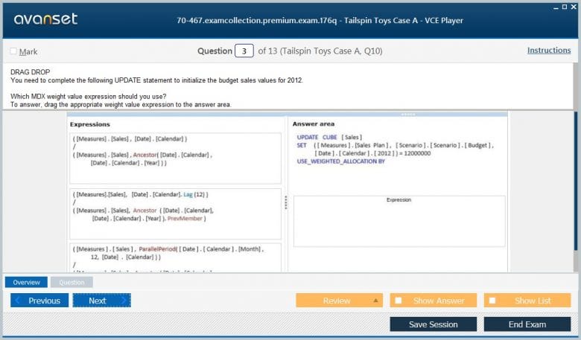
Task: Click the 'DRAG DROP' label text
Action: 30,71
